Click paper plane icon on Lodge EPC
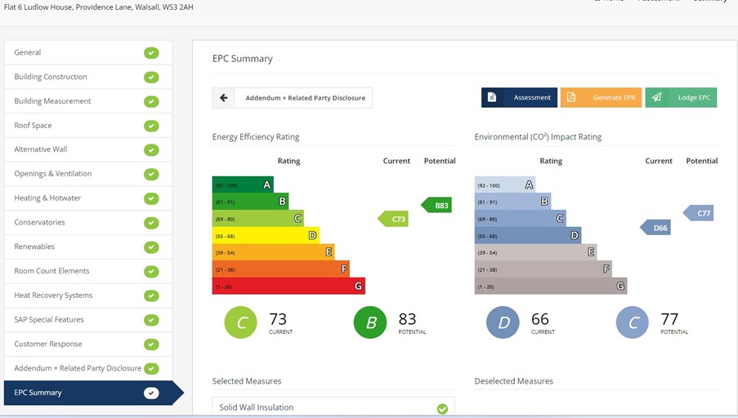Viewport: 738px width, 418px height. click(x=656, y=97)
